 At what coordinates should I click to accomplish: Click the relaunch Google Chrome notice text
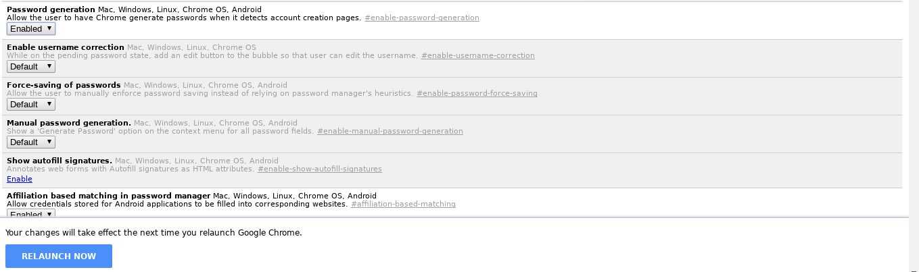(154, 233)
